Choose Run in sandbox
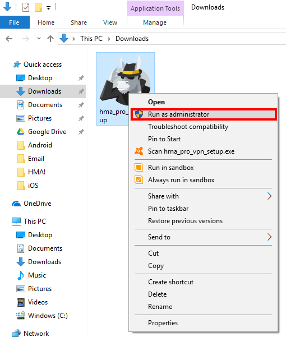 [203, 168]
